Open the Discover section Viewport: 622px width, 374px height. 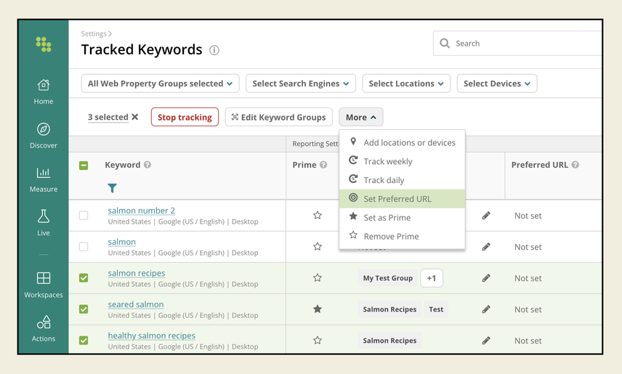coord(44,136)
